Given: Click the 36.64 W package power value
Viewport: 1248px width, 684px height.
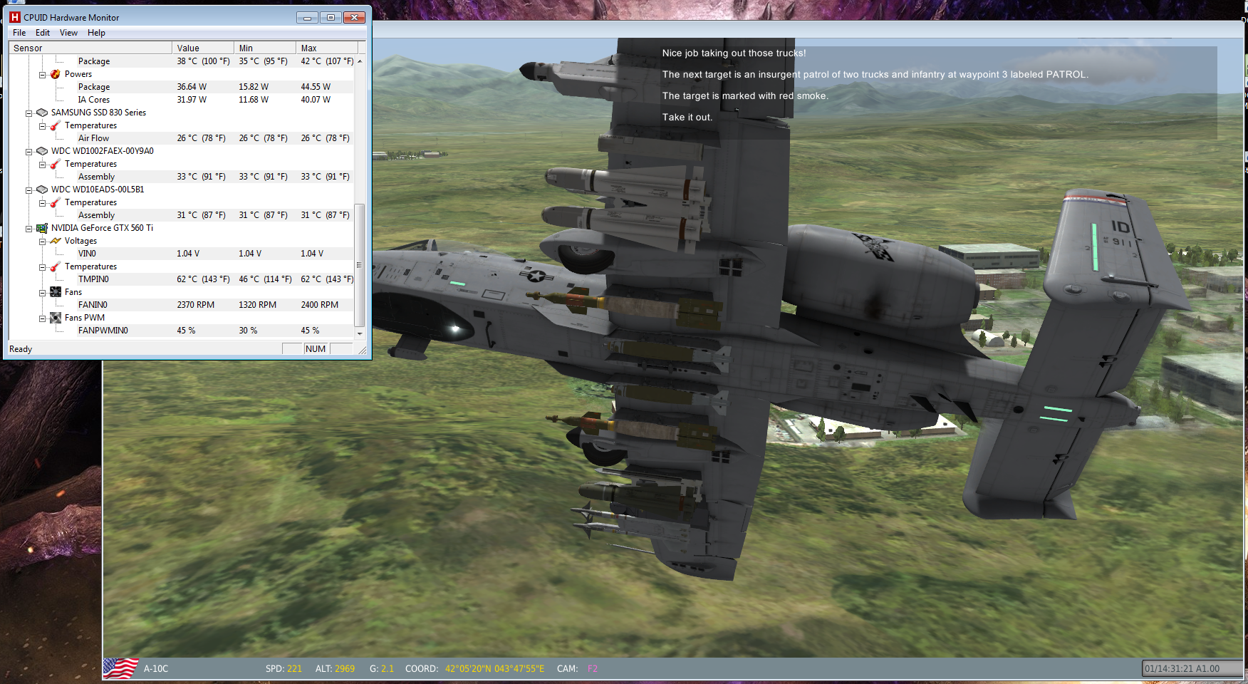Looking at the screenshot, I should pos(192,87).
